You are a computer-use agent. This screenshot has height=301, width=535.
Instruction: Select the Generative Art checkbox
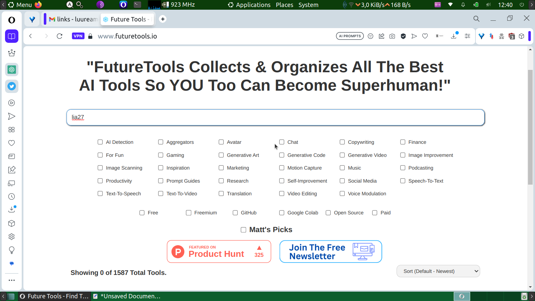pos(221,155)
